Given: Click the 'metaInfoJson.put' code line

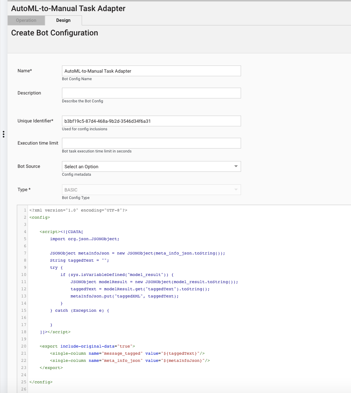Looking at the screenshot, I should point(125,296).
